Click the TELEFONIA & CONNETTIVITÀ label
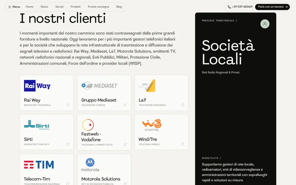This screenshot has width=296, height=185. pos(97,145)
